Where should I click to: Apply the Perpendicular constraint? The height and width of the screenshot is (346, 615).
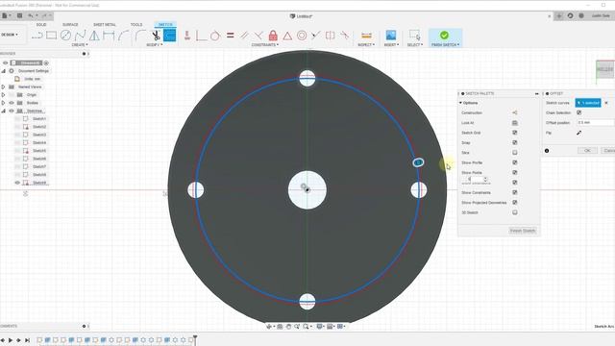click(x=258, y=36)
